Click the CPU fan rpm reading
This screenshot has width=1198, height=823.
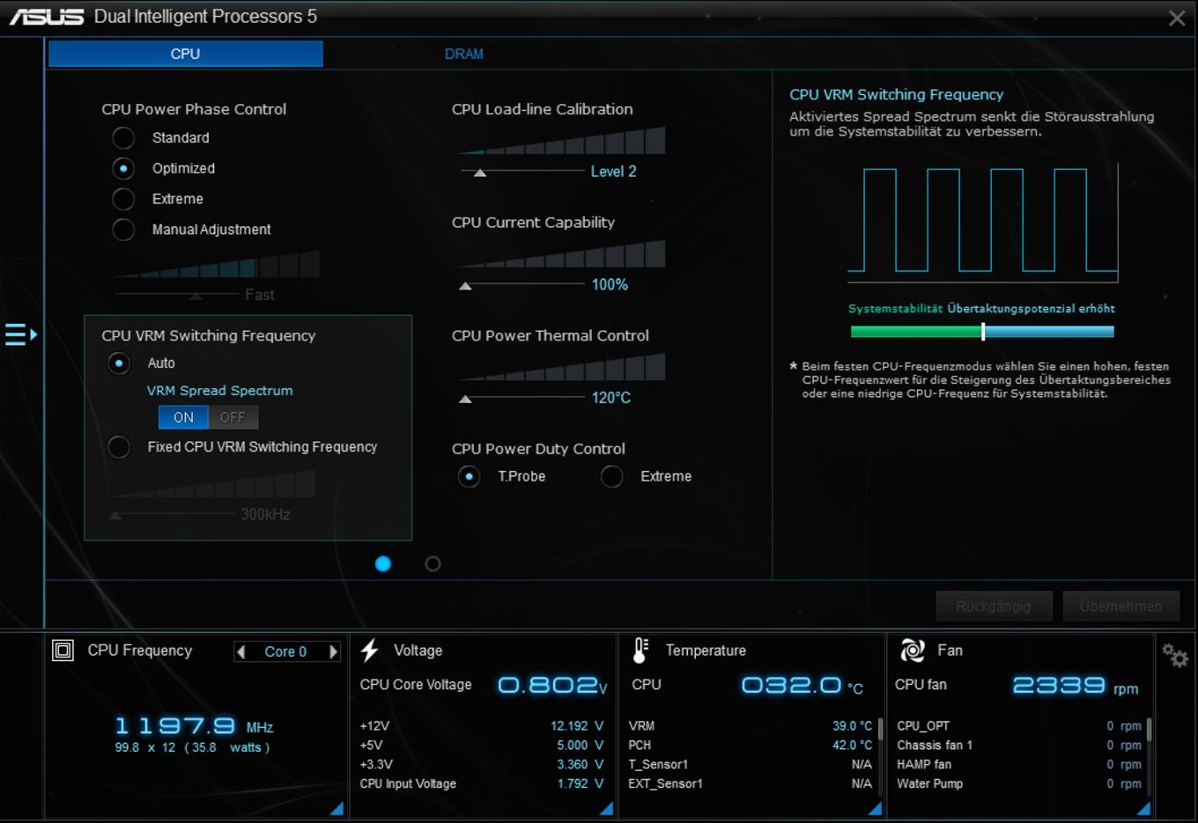[1075, 686]
